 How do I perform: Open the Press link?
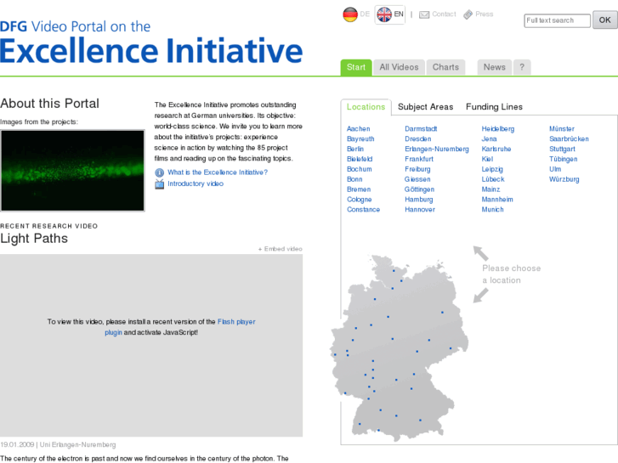click(x=484, y=14)
